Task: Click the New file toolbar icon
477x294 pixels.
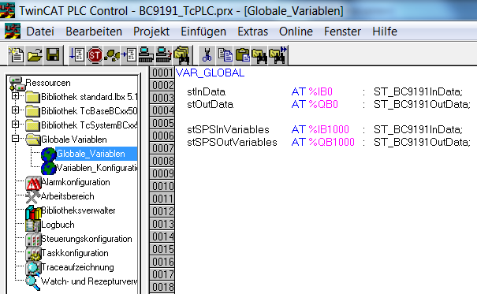Action: point(16,55)
